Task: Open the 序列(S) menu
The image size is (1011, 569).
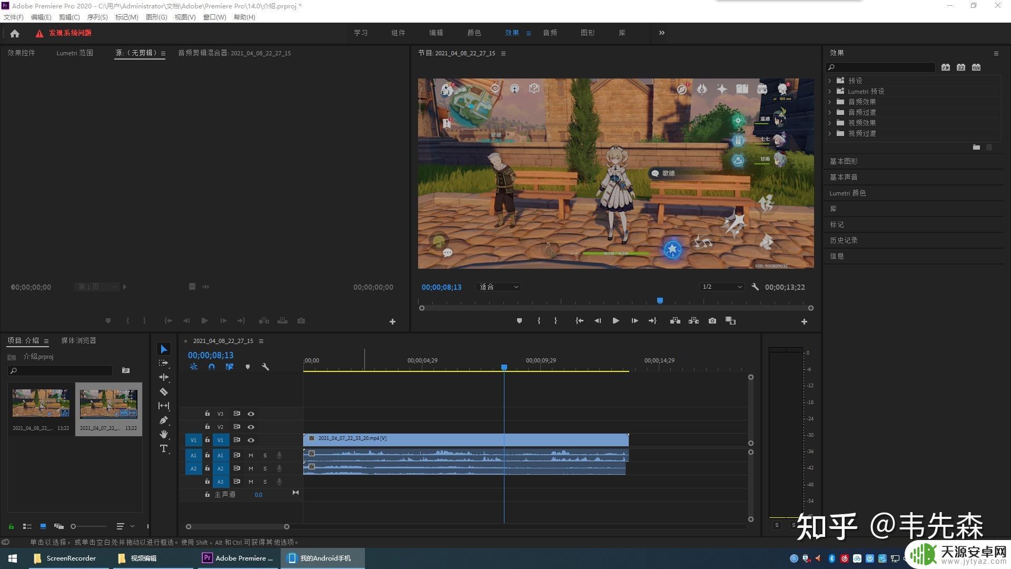Action: (x=97, y=17)
